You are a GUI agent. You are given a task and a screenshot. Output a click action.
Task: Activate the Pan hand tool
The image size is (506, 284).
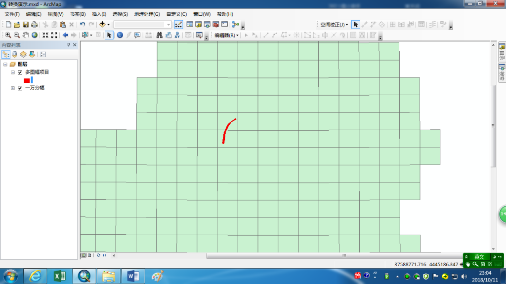[26, 35]
